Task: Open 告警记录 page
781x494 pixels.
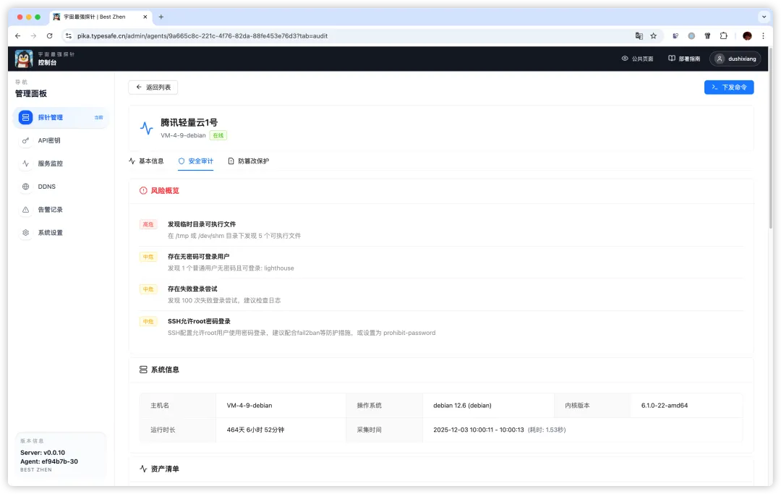Action: coord(60,210)
